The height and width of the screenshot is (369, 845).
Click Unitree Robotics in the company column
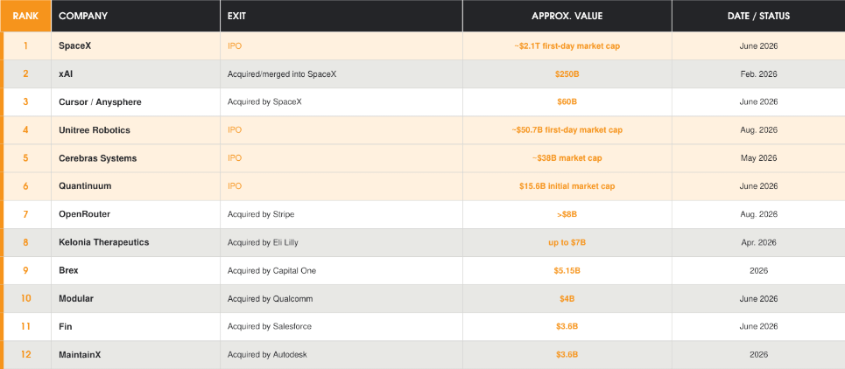tap(95, 130)
